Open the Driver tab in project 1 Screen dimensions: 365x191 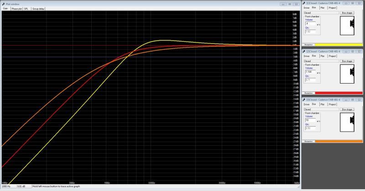point(307,8)
